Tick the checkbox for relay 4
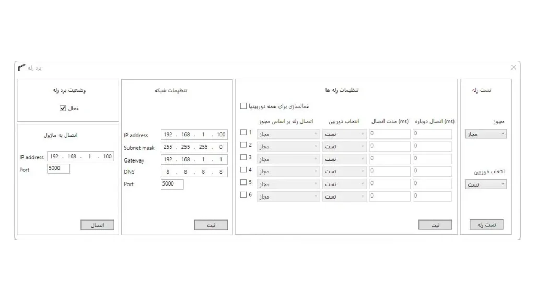Viewport: 535px width, 301px height. [243, 170]
